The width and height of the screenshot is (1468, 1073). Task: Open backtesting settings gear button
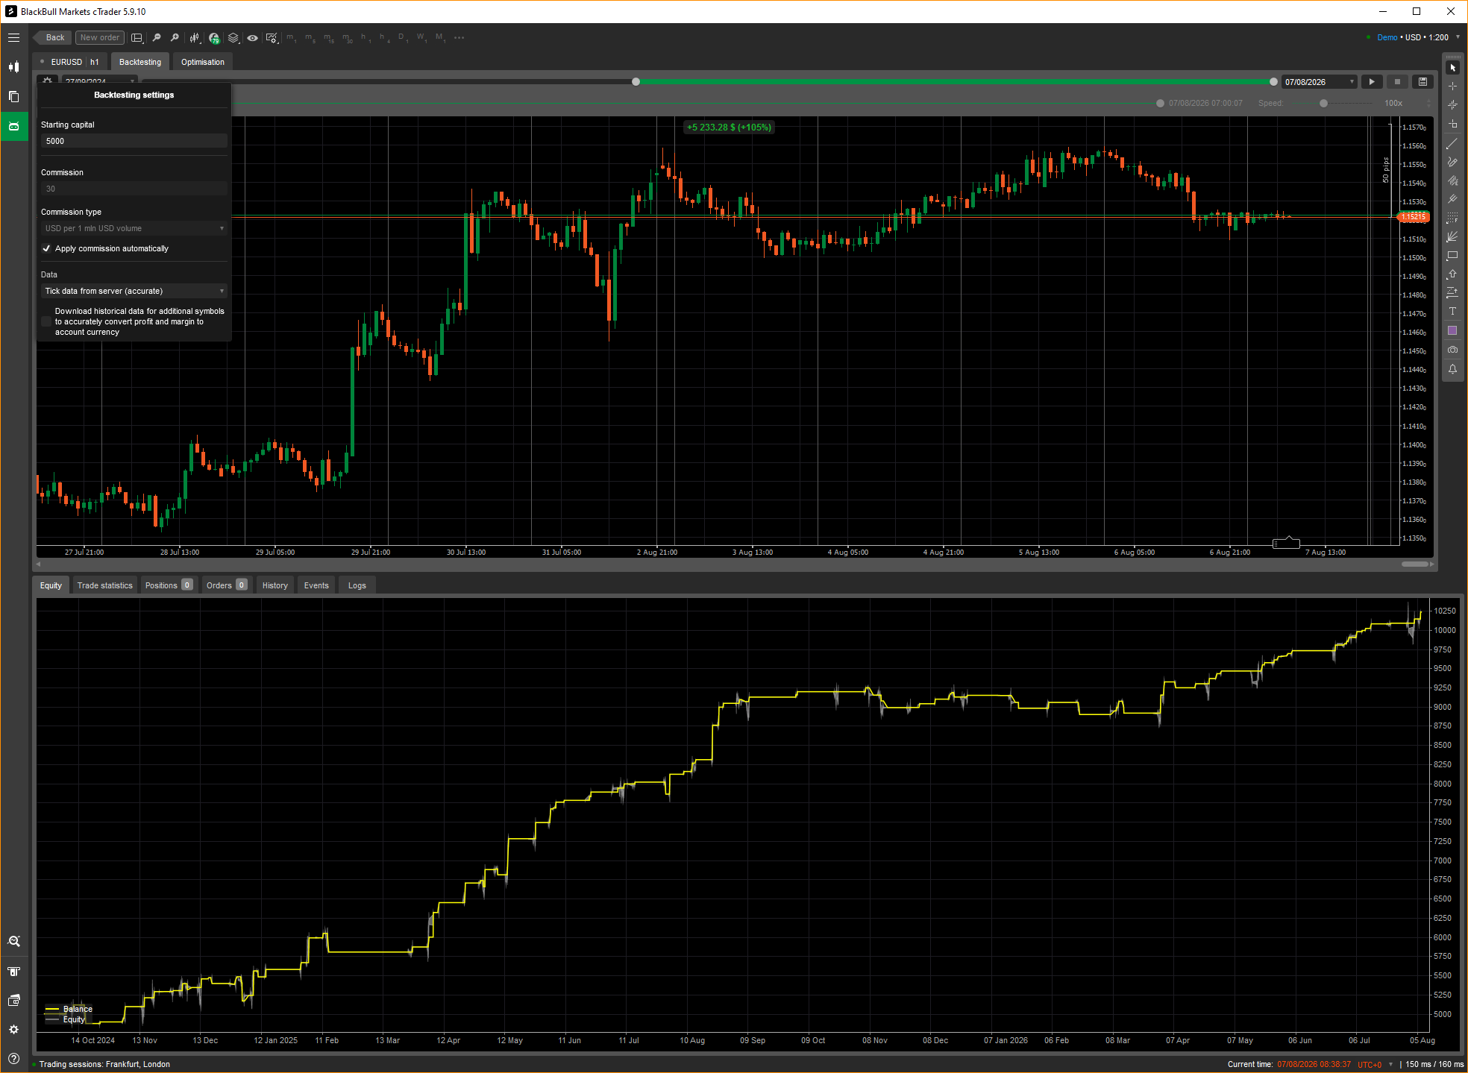pyautogui.click(x=48, y=81)
